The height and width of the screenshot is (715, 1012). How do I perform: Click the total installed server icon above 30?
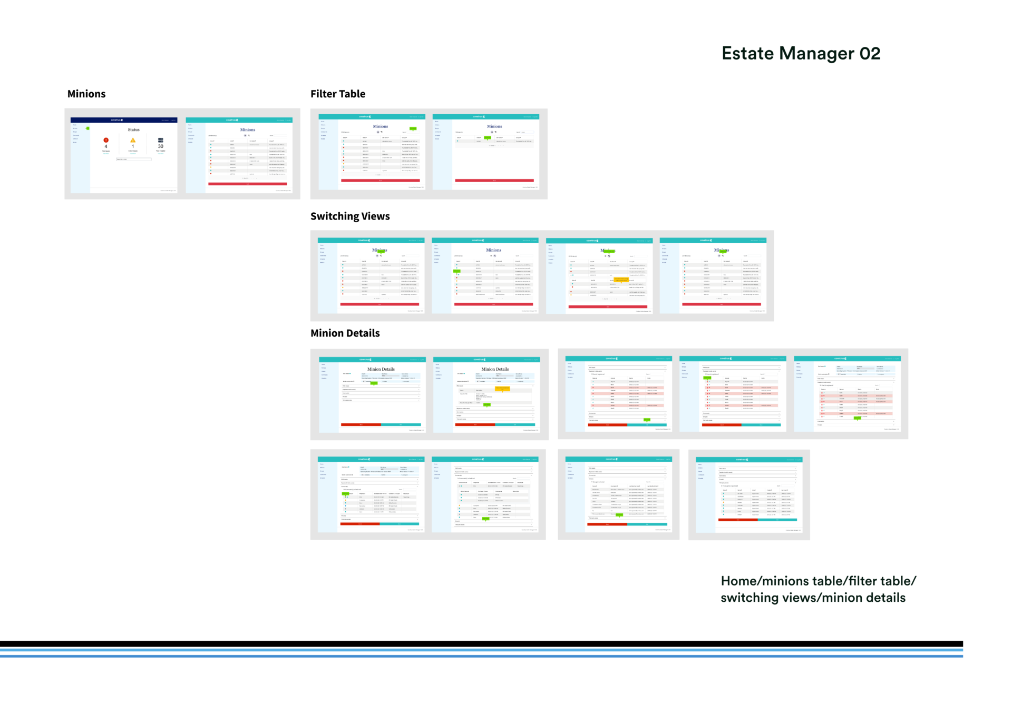pyautogui.click(x=161, y=140)
